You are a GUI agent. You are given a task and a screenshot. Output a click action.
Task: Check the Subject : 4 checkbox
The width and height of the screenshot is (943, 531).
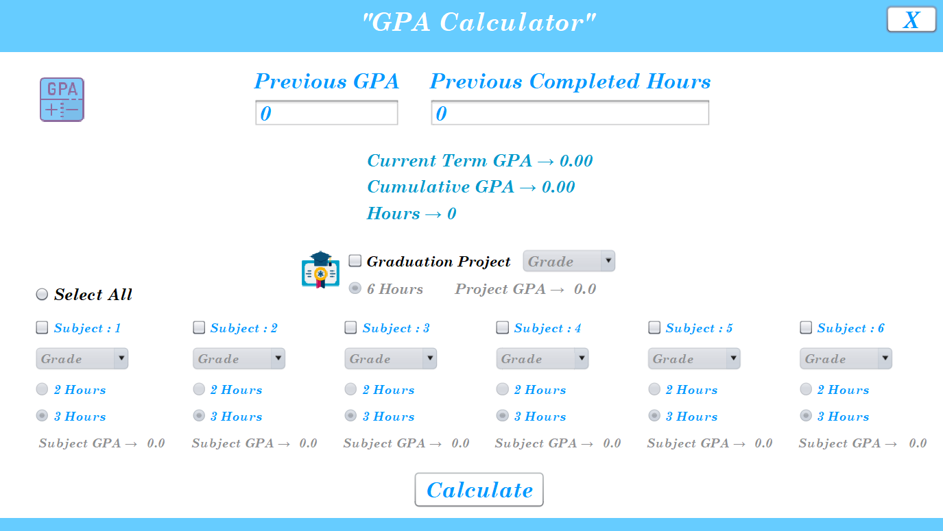(x=501, y=328)
